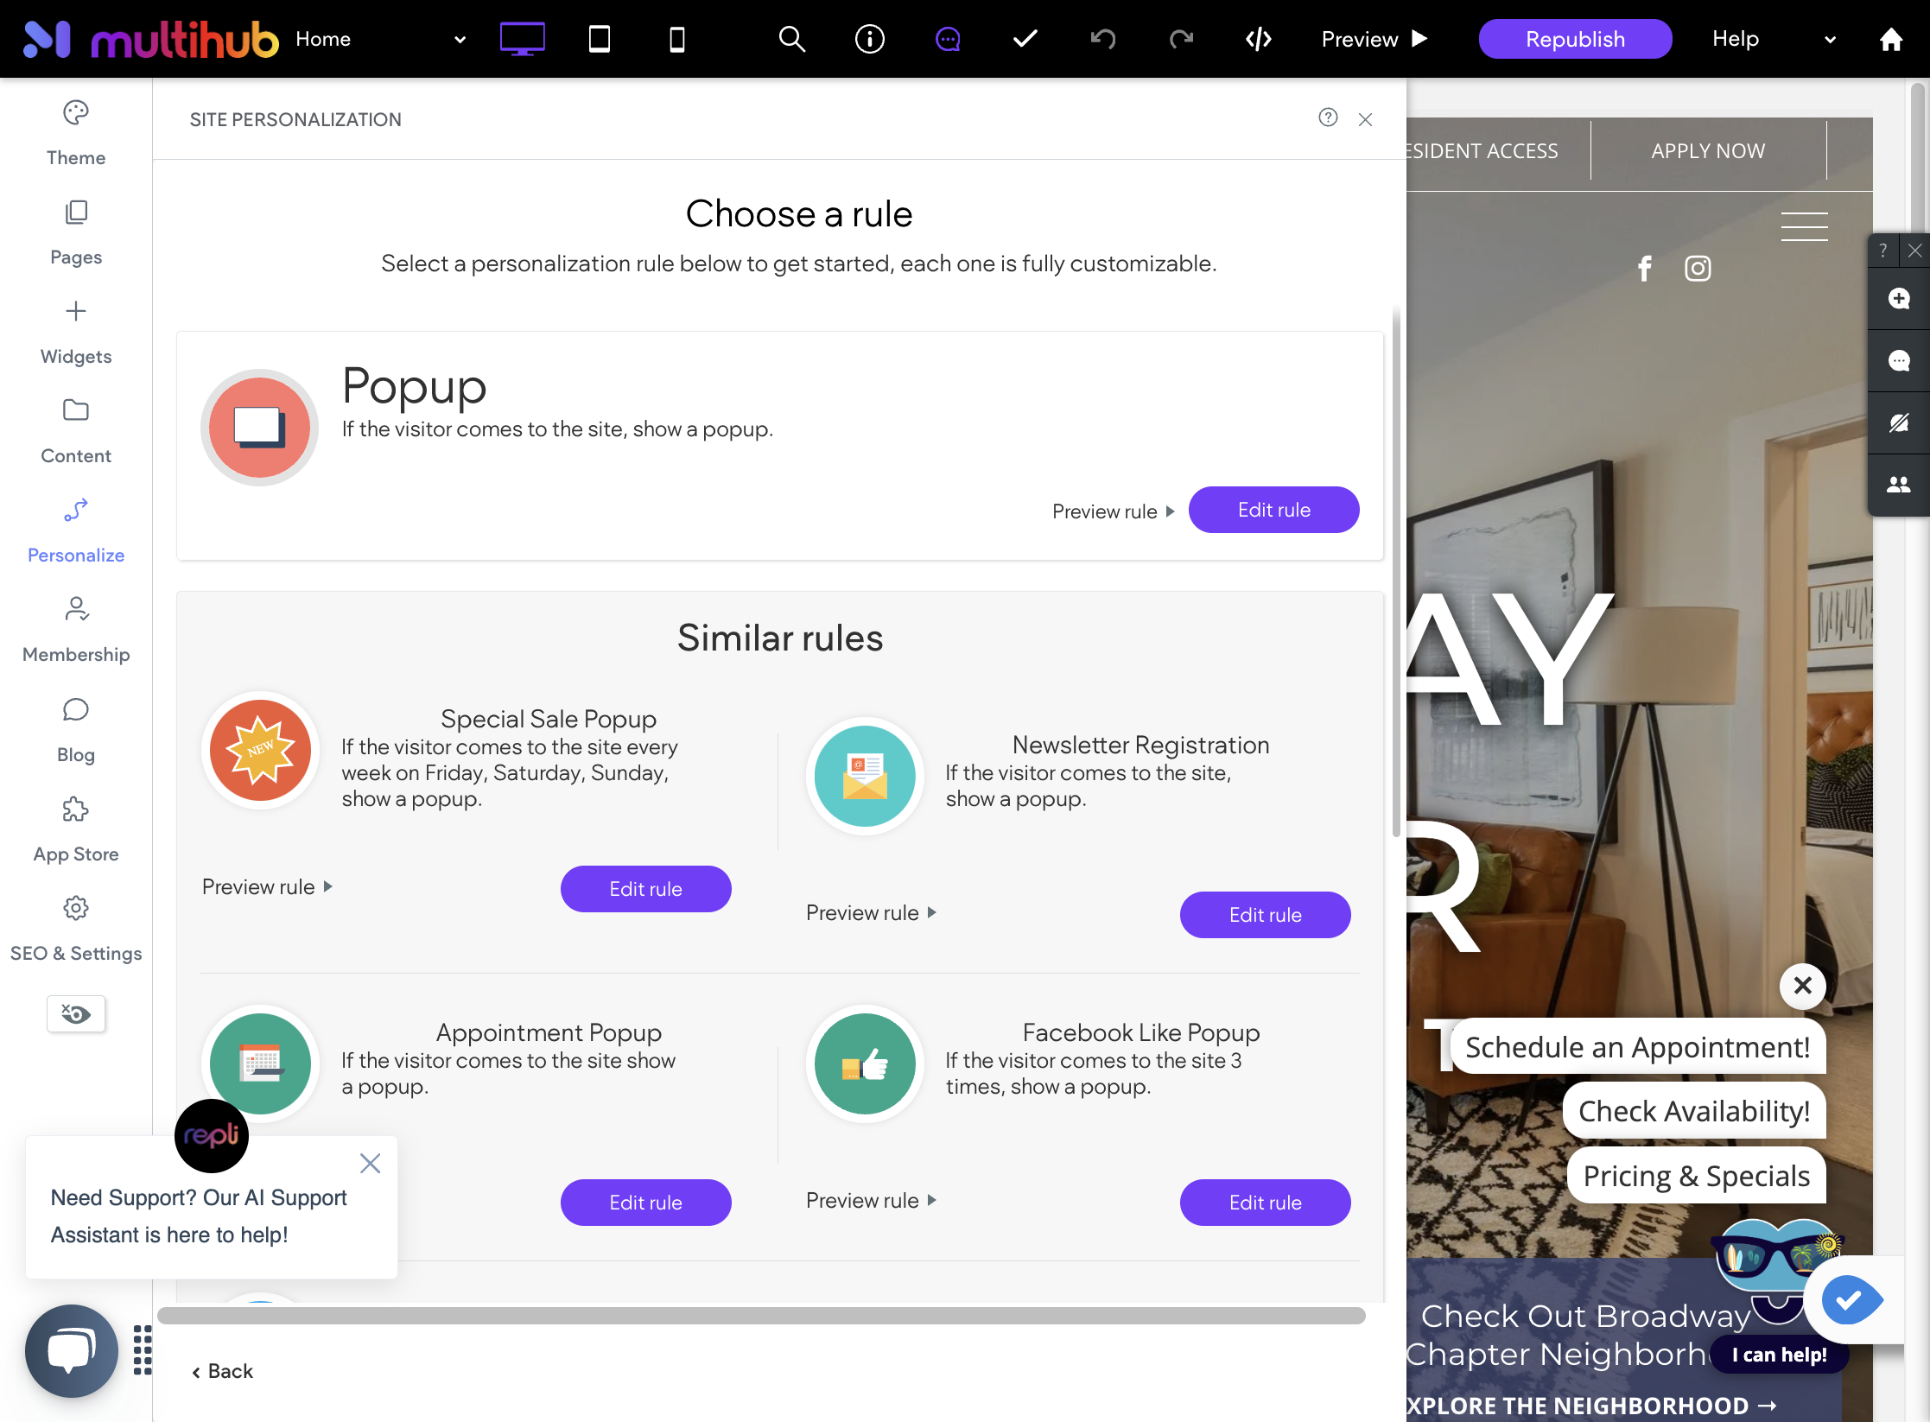The height and width of the screenshot is (1422, 1930).
Task: Open the App Store panel
Action: click(x=76, y=829)
